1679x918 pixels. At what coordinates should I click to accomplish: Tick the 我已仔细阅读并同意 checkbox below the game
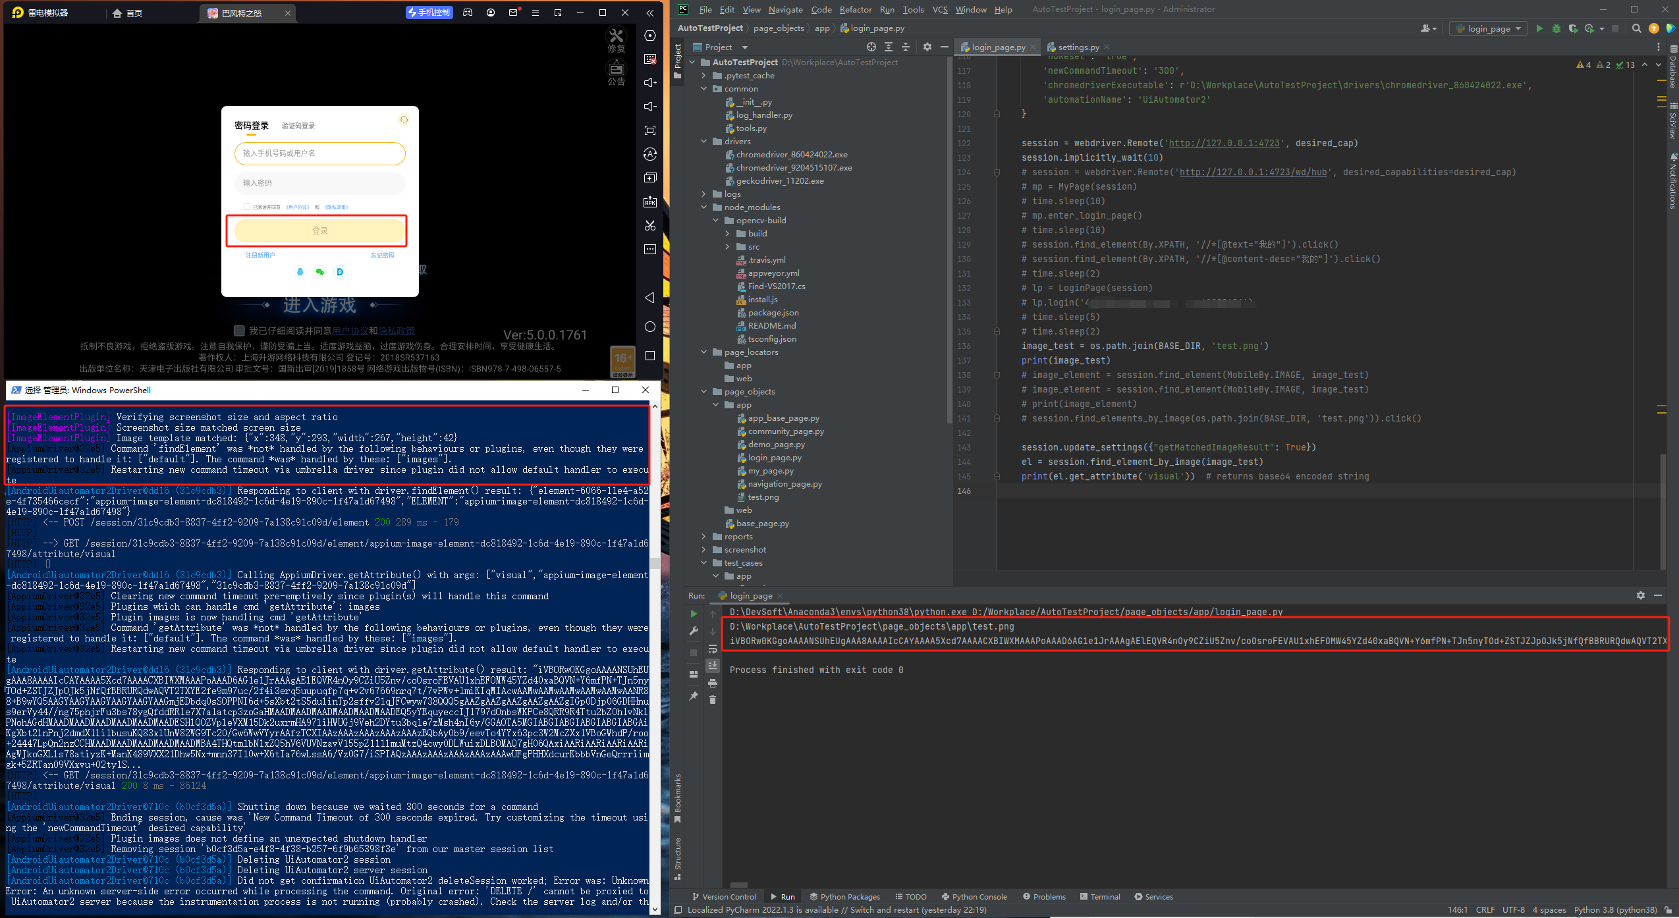click(x=239, y=331)
